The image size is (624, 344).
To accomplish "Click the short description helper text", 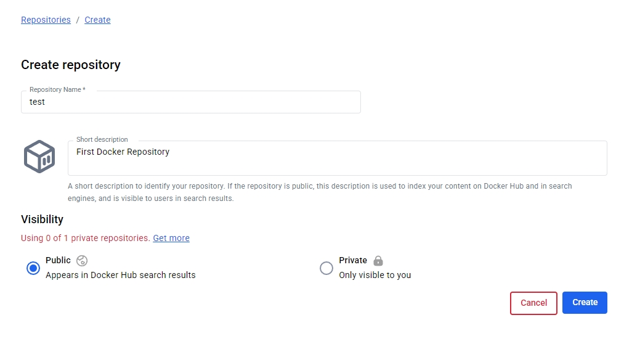I will [x=320, y=192].
